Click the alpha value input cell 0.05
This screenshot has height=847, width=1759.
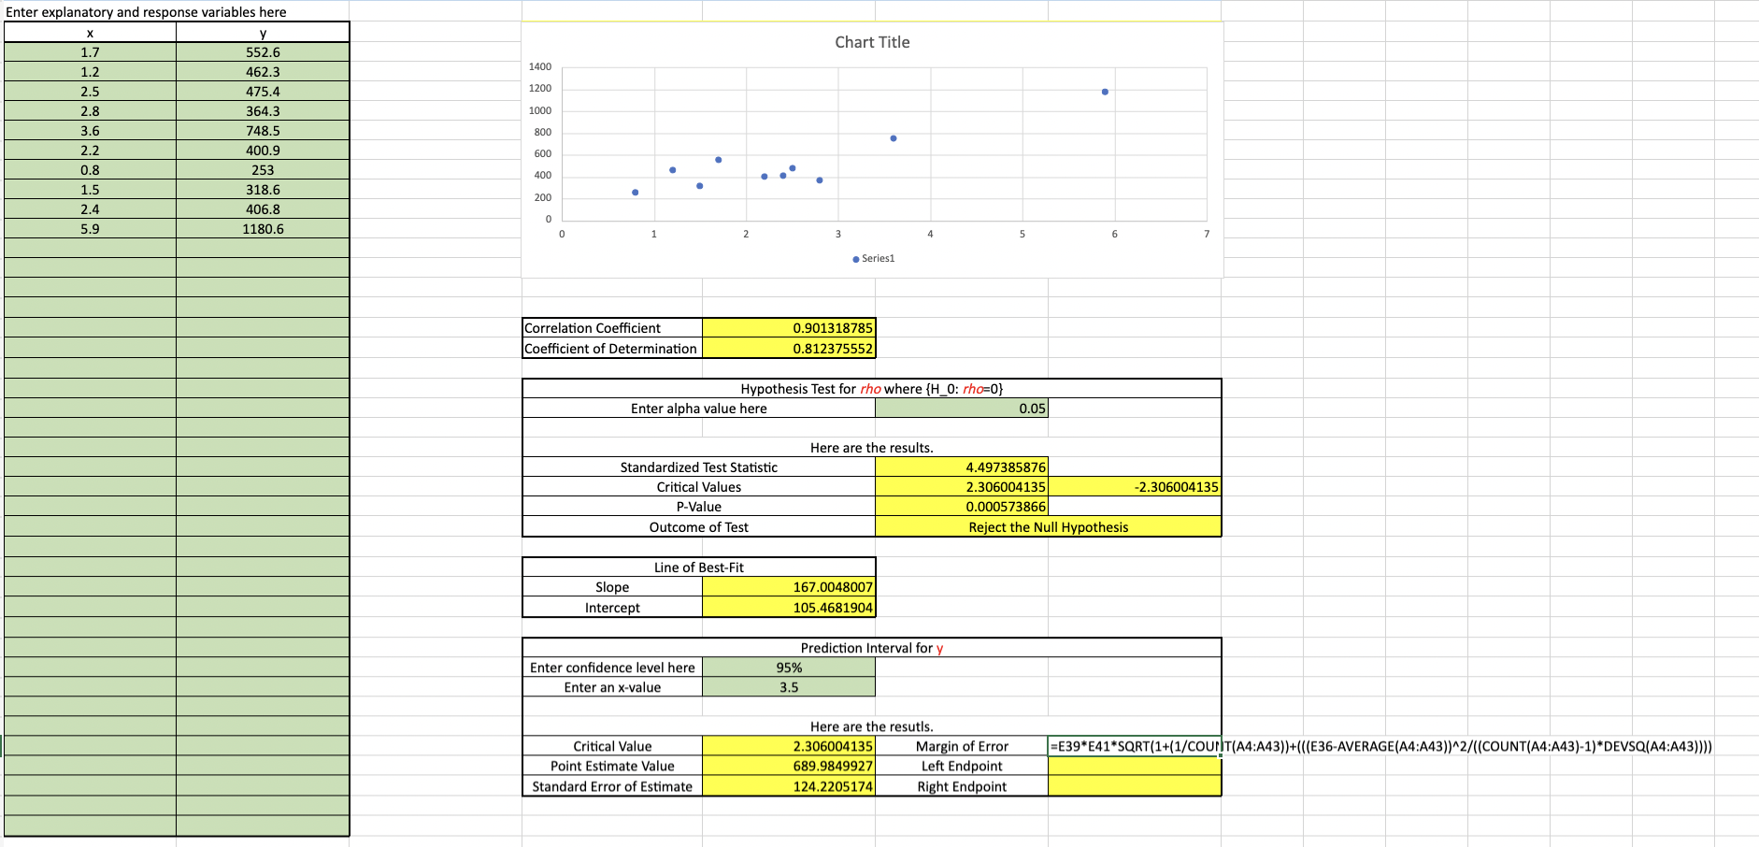[962, 409]
